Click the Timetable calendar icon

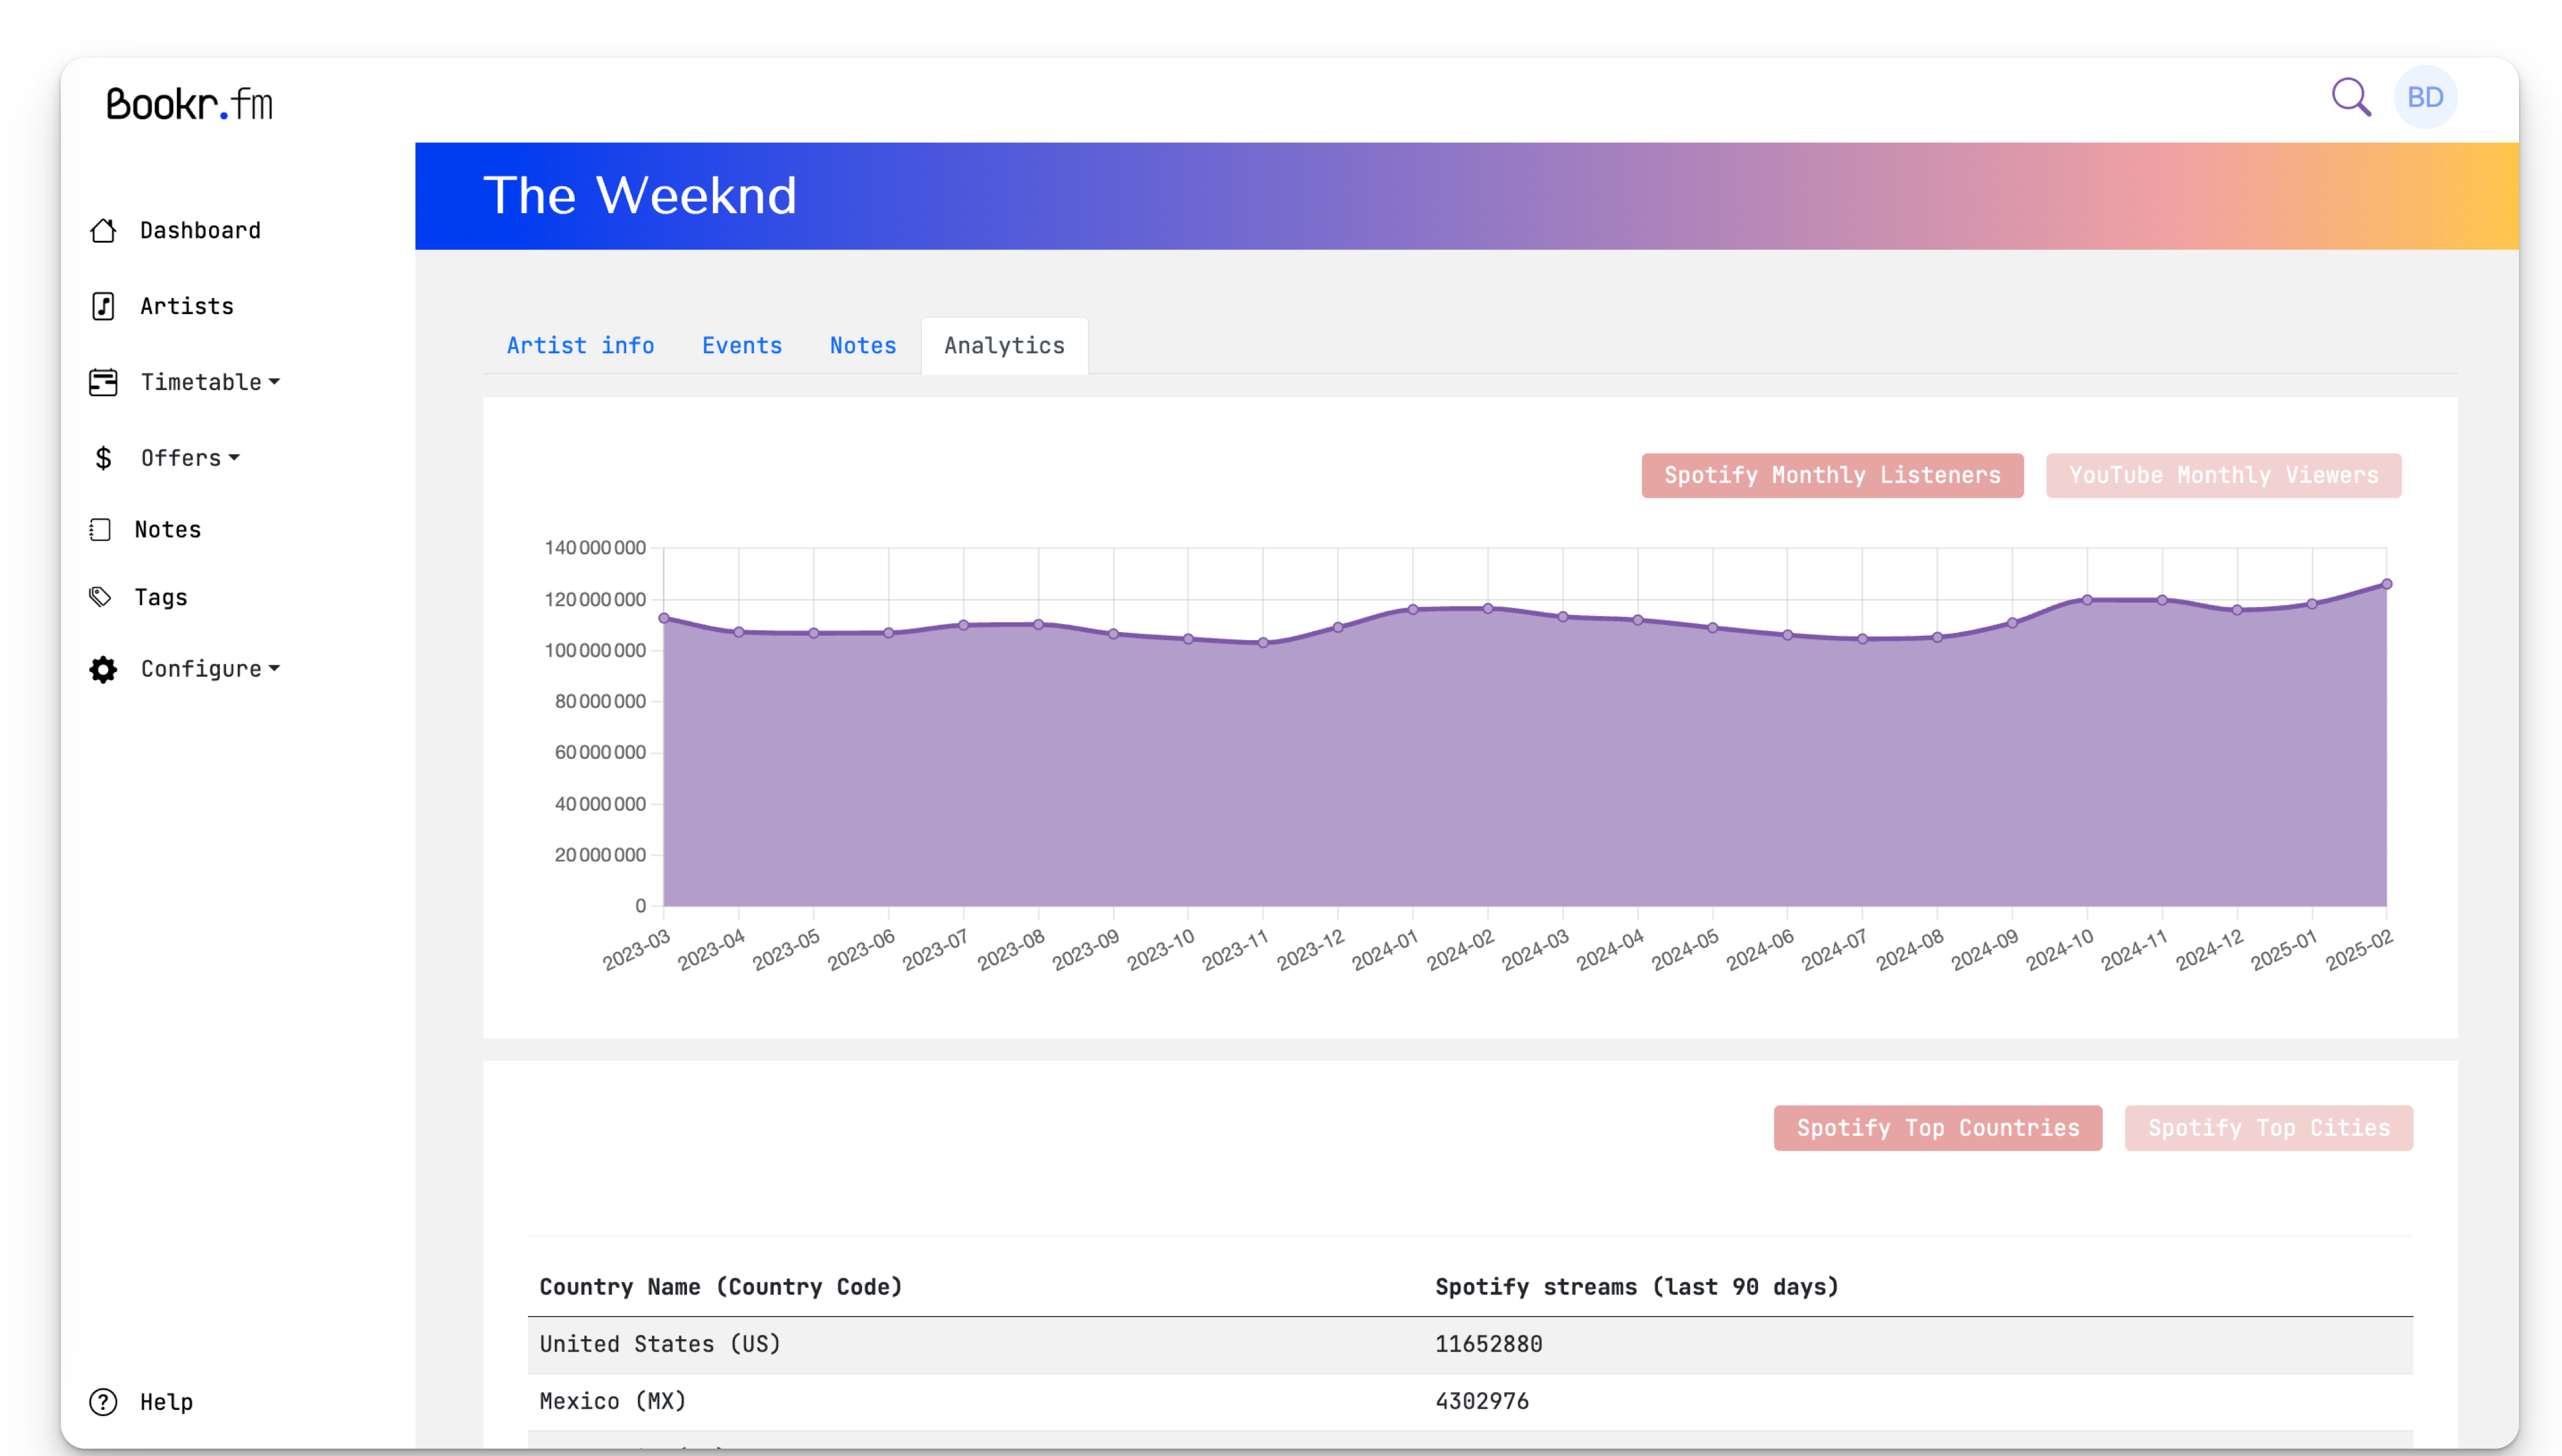tap(103, 382)
